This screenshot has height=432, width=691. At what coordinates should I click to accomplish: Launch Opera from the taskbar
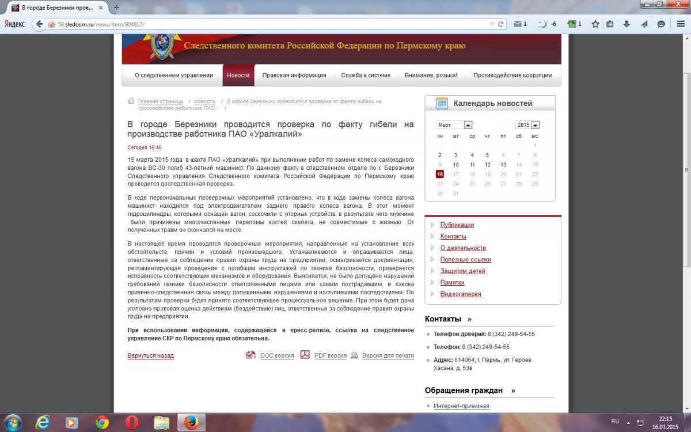(x=130, y=422)
